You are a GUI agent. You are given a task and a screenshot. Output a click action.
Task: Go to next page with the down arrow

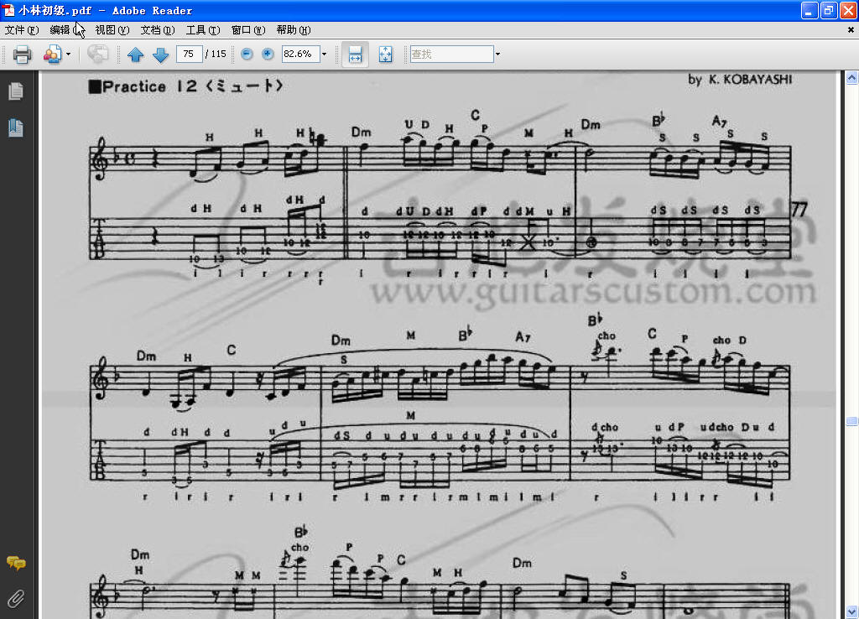click(x=160, y=55)
